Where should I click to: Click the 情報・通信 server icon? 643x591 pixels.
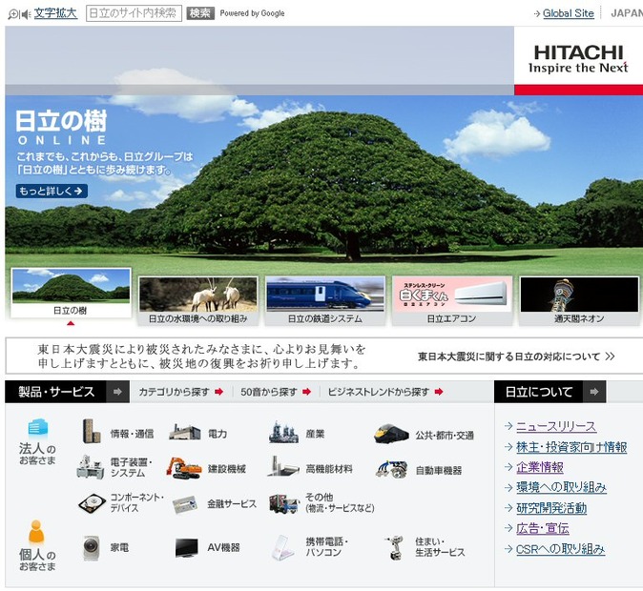click(92, 431)
